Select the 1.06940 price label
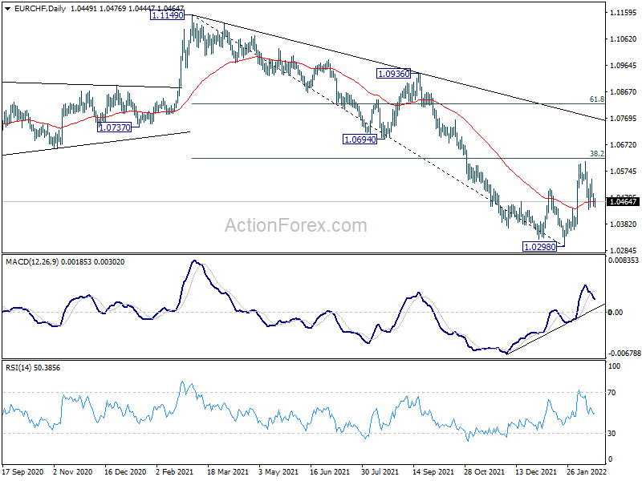This screenshot has width=642, height=481. pyautogui.click(x=360, y=139)
